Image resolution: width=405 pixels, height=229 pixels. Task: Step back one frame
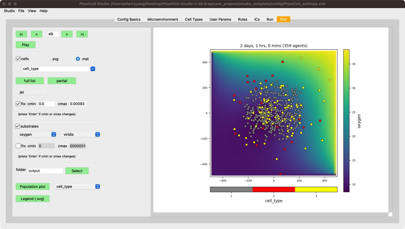[36, 34]
